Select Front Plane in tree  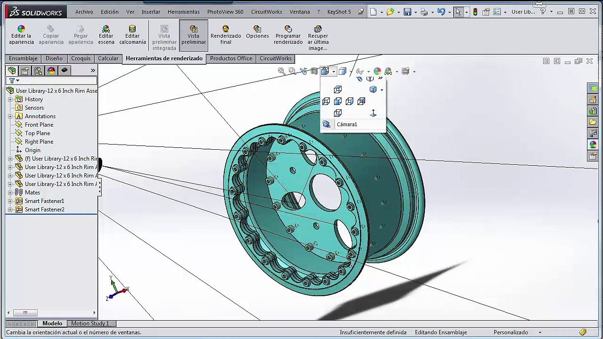pos(39,125)
